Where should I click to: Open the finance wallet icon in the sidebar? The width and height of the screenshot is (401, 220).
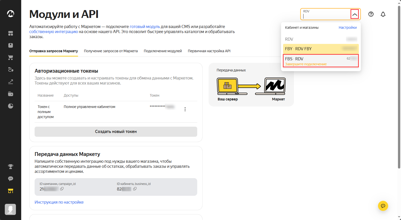[11, 94]
